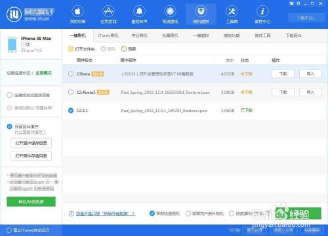The image size is (328, 236).
Task: Switch to the 专业刷机 tab
Action: 139,35
